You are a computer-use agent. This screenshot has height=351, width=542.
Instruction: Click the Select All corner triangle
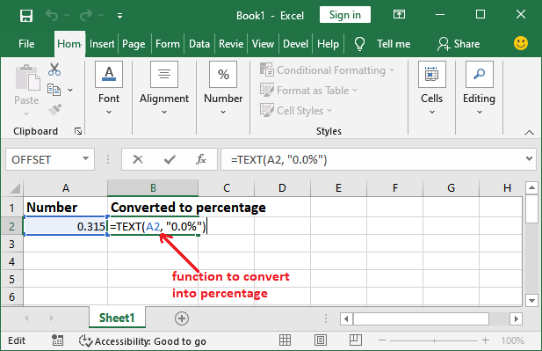(15, 188)
